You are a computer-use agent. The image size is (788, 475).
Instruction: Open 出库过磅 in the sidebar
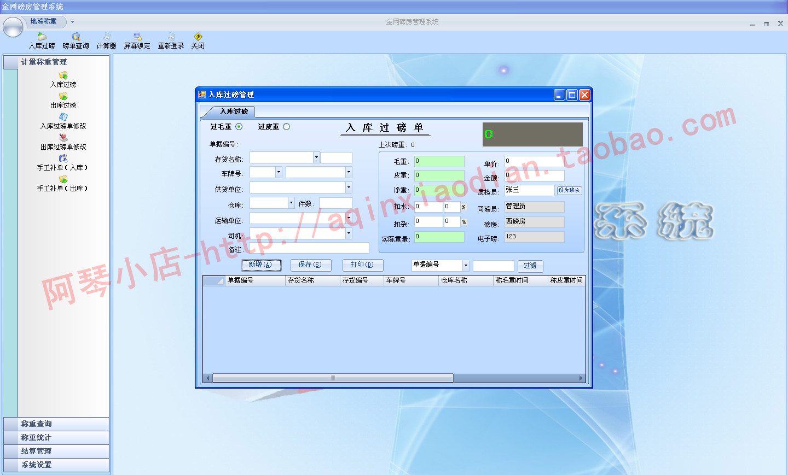click(x=63, y=101)
